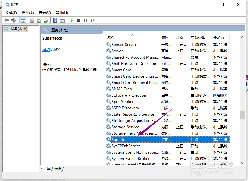Open the Help question-mark icon

click(x=55, y=20)
